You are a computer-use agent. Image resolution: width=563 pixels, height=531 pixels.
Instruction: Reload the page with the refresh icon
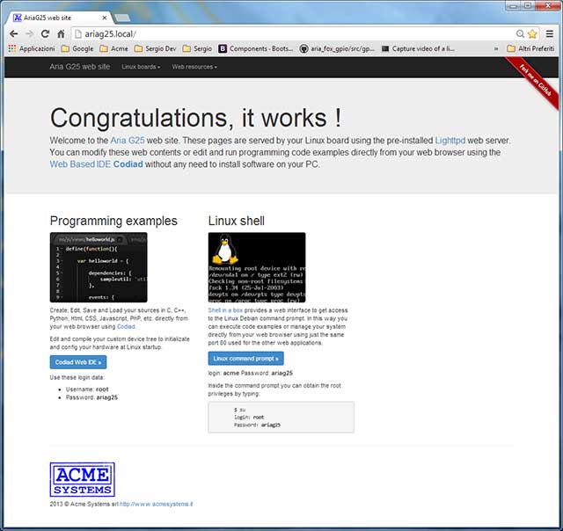(45, 34)
